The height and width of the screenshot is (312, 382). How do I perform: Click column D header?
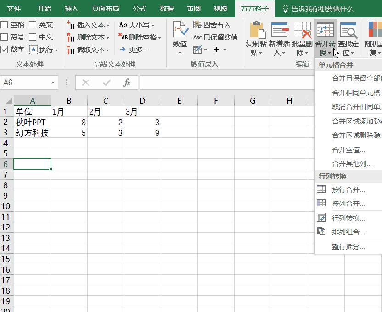(x=142, y=101)
